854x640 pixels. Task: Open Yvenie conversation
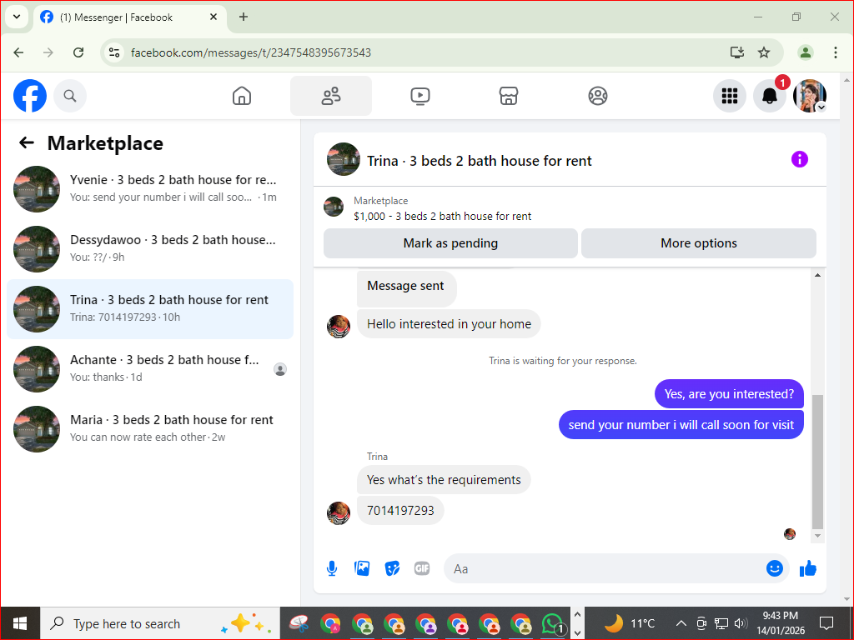(150, 189)
